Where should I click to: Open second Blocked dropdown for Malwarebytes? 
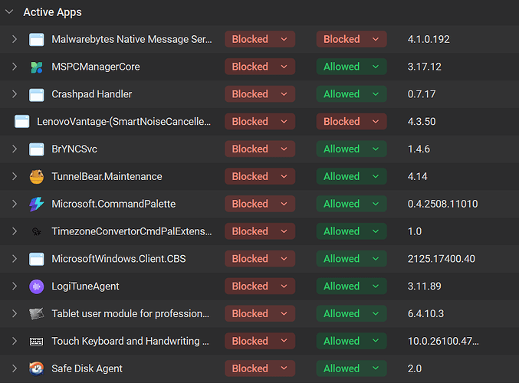coord(351,39)
